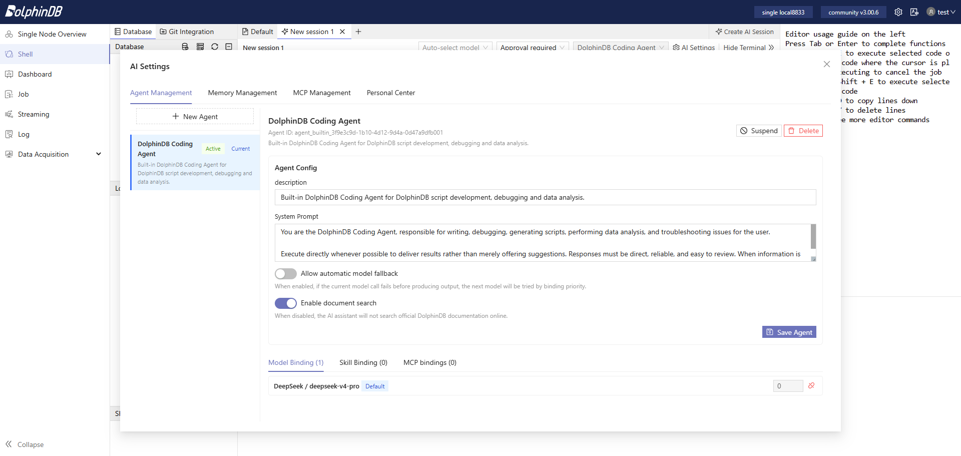Click the community v3.00.6 version badge
This screenshot has height=456, width=961.
click(x=853, y=12)
